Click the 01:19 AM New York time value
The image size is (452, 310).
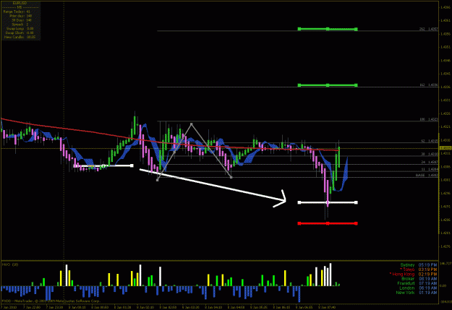(x=427, y=293)
